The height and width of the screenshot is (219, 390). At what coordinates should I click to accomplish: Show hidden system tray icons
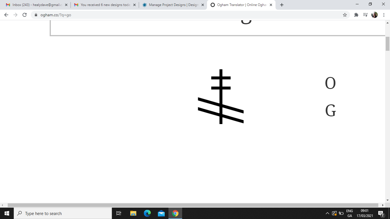(327, 213)
